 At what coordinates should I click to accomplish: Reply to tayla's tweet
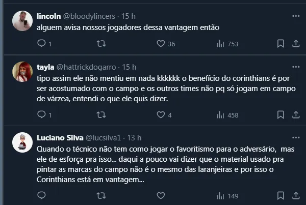tap(42, 115)
